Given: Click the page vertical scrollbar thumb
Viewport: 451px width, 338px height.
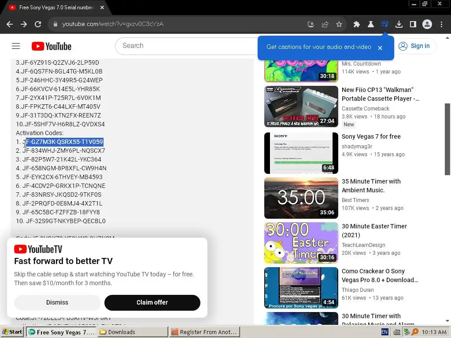Looking at the screenshot, I should (447, 139).
